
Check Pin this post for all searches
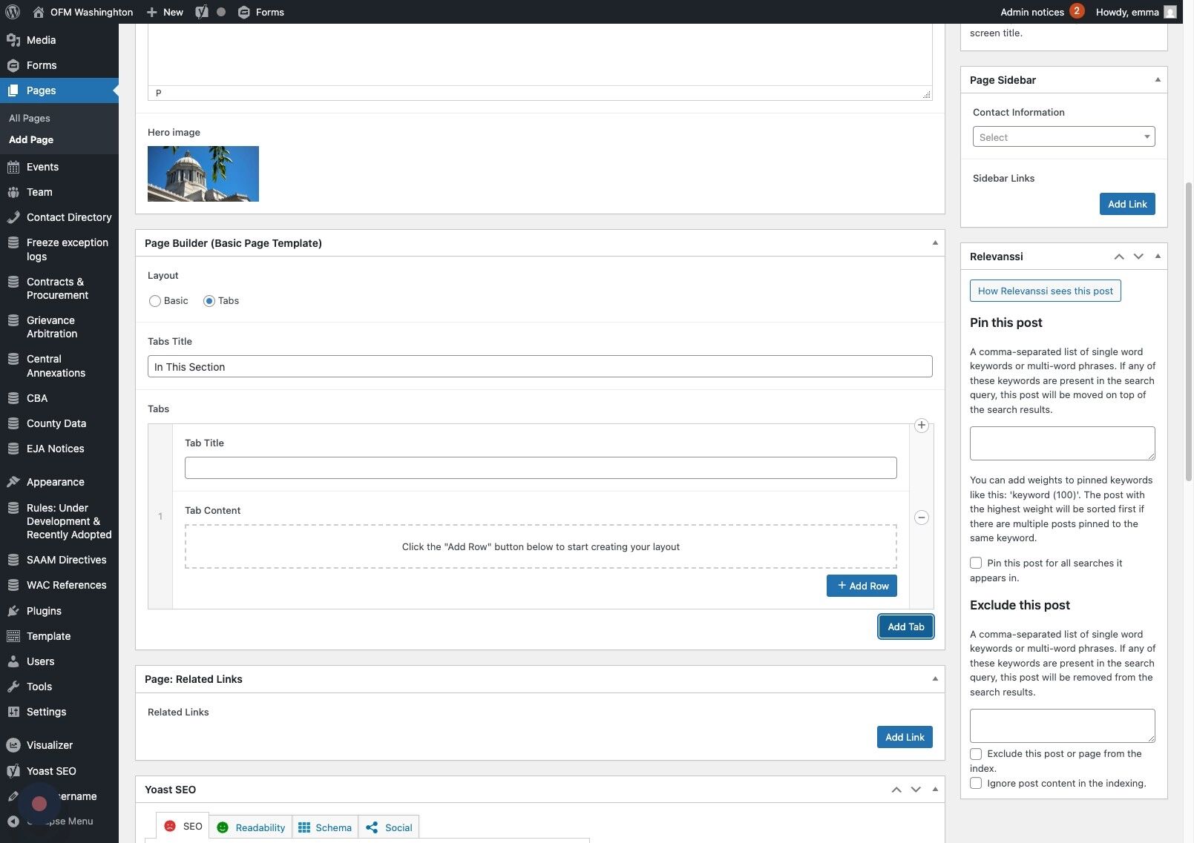point(976,563)
